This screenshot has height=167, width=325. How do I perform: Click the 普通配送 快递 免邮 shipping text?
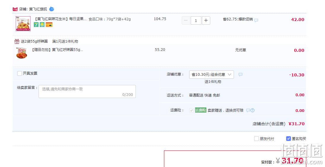click(205, 95)
